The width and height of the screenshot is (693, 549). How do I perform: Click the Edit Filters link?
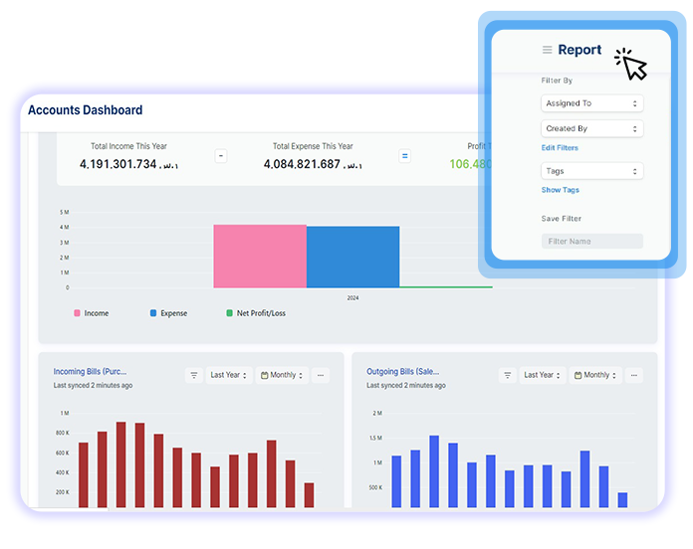pos(560,148)
